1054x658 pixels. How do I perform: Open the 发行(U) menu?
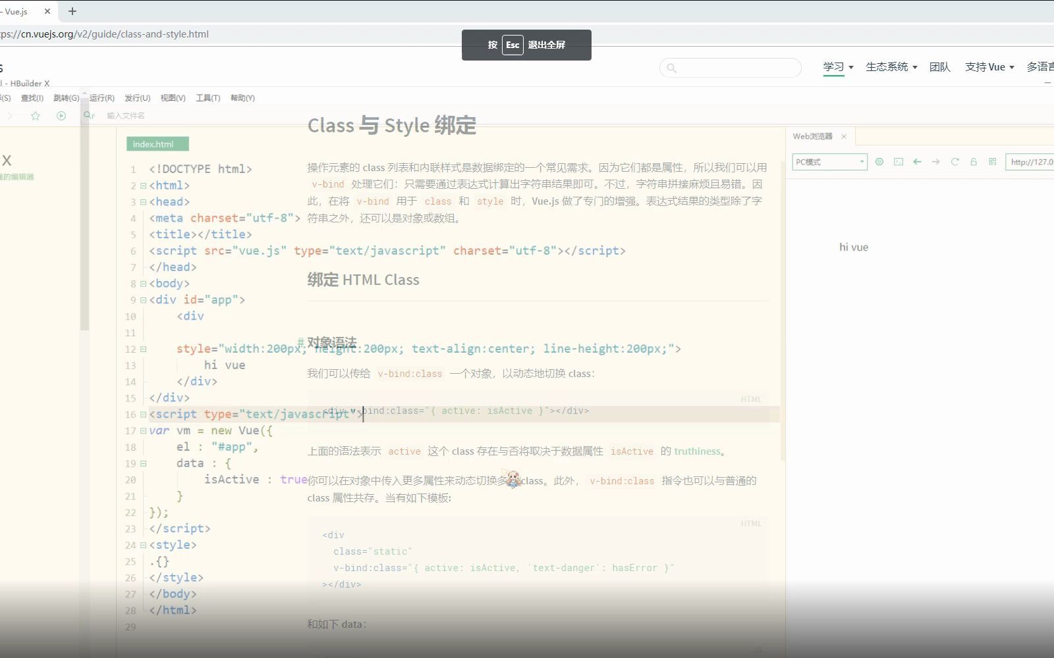coord(137,98)
